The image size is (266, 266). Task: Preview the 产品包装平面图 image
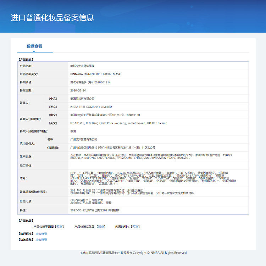(x=59, y=227)
